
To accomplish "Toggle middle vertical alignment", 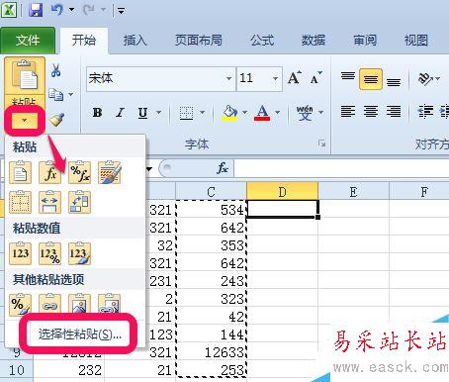I will (x=371, y=78).
